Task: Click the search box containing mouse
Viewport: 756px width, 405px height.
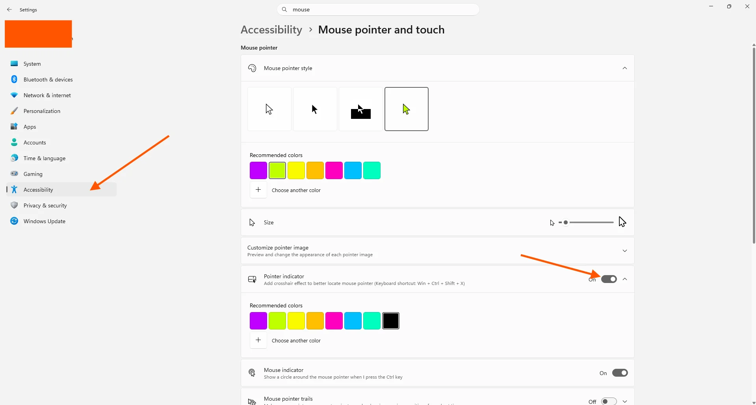Action: tap(378, 9)
